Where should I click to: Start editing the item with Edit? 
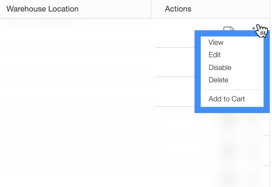click(x=214, y=55)
